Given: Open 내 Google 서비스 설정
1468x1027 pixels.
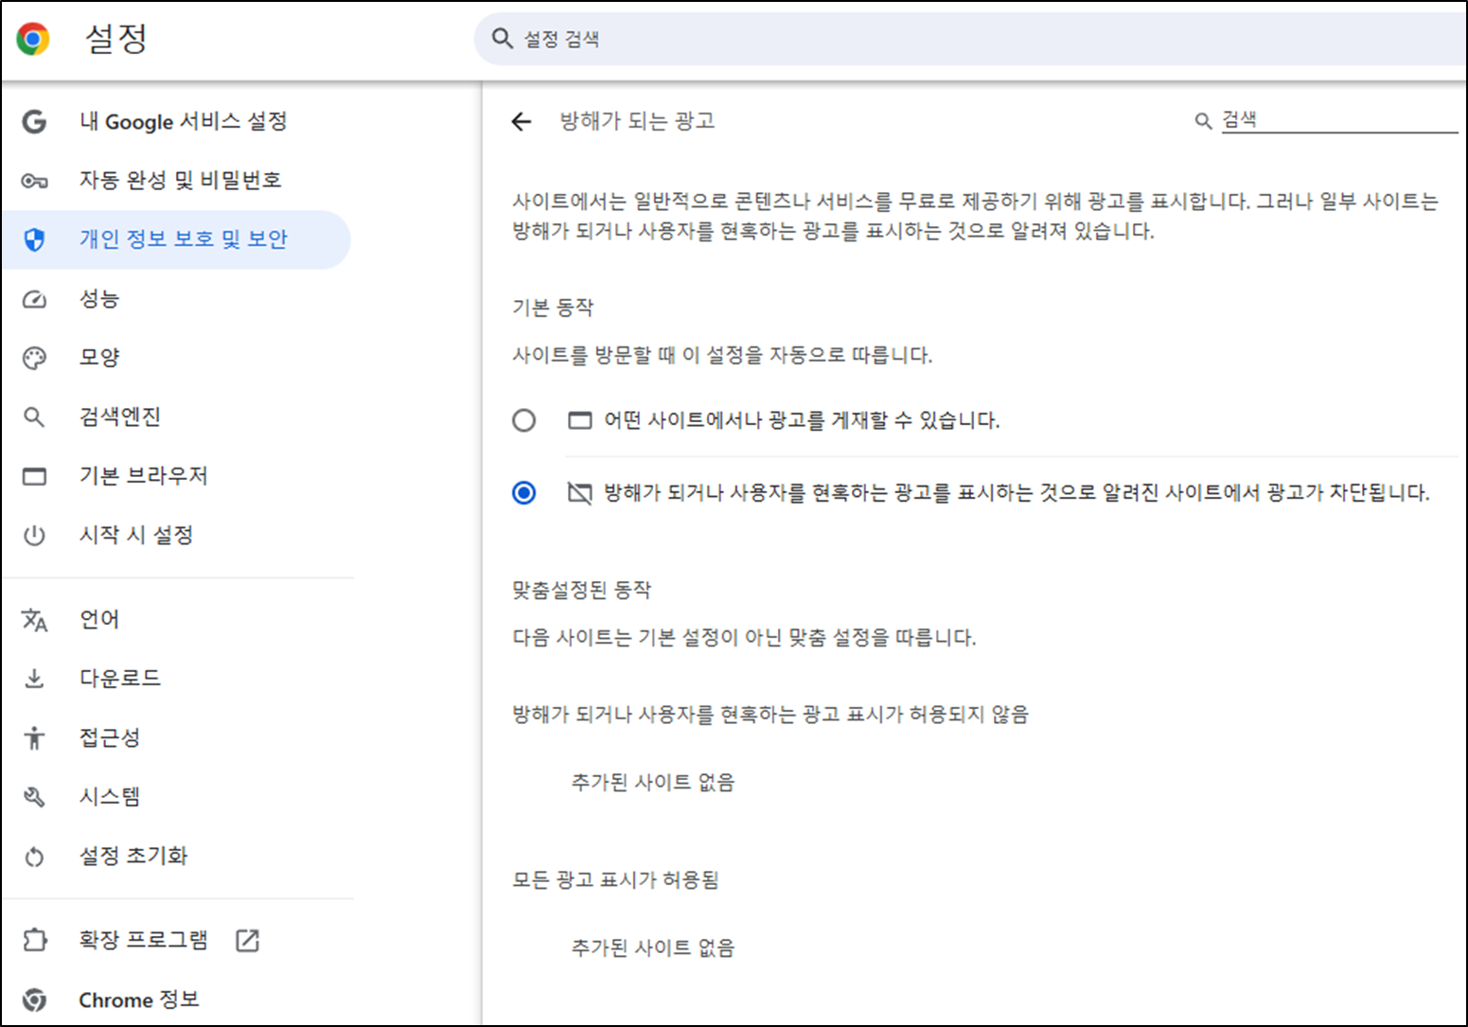Looking at the screenshot, I should coord(184,121).
